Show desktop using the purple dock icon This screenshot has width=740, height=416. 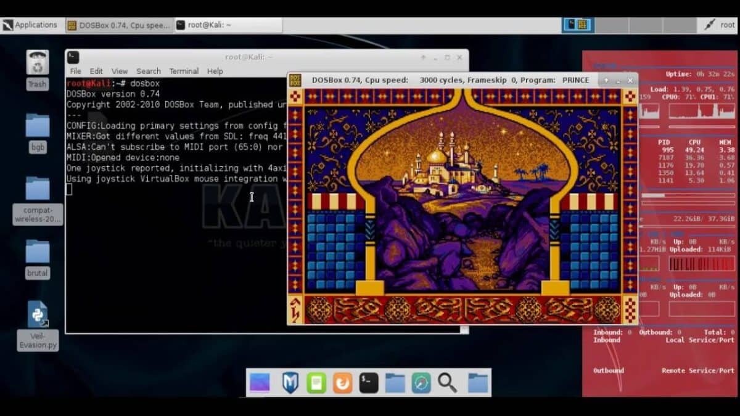(x=260, y=383)
